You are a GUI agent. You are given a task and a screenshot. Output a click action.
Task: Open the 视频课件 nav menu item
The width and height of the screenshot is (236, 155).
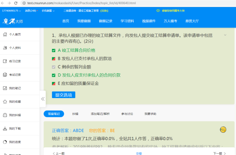click(149, 21)
